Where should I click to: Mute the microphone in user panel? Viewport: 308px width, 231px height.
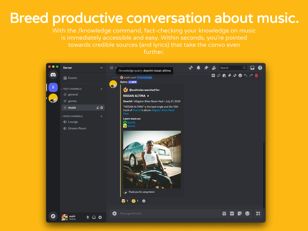(x=88, y=217)
